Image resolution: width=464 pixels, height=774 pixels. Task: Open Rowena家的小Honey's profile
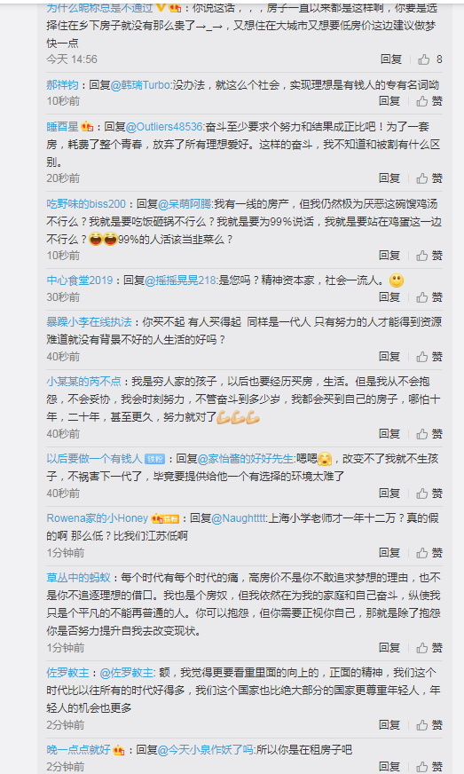click(98, 518)
